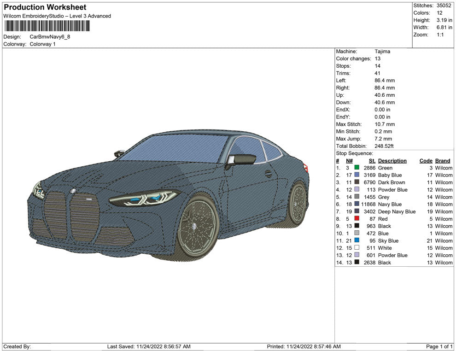
Task: Select the Baby Blue thread swatch
Action: 357,175
